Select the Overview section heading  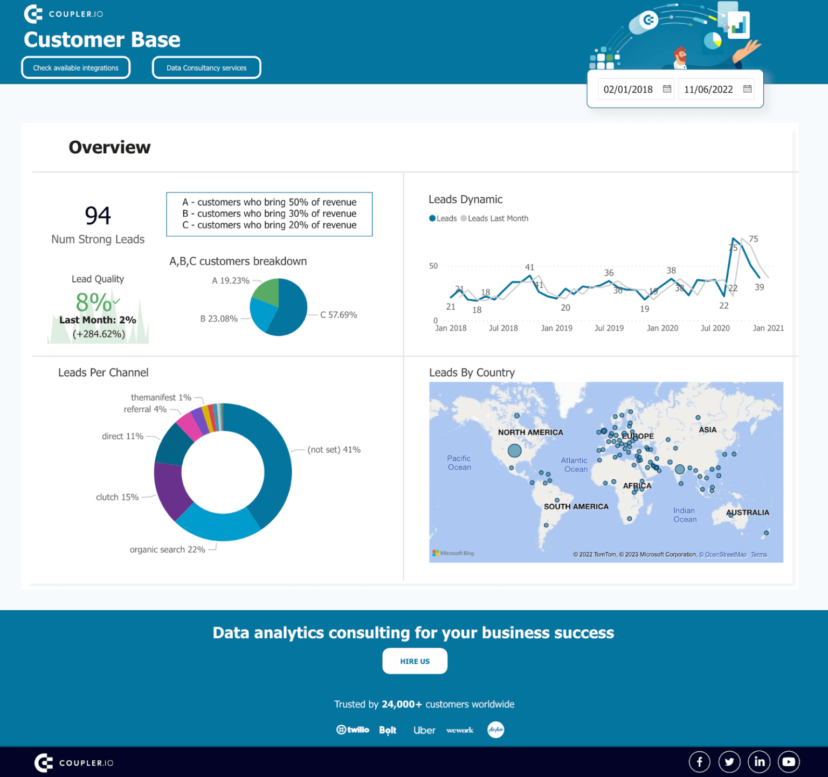click(109, 147)
